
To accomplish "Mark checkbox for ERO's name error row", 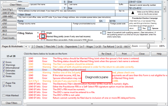I will tap(25, 92).
